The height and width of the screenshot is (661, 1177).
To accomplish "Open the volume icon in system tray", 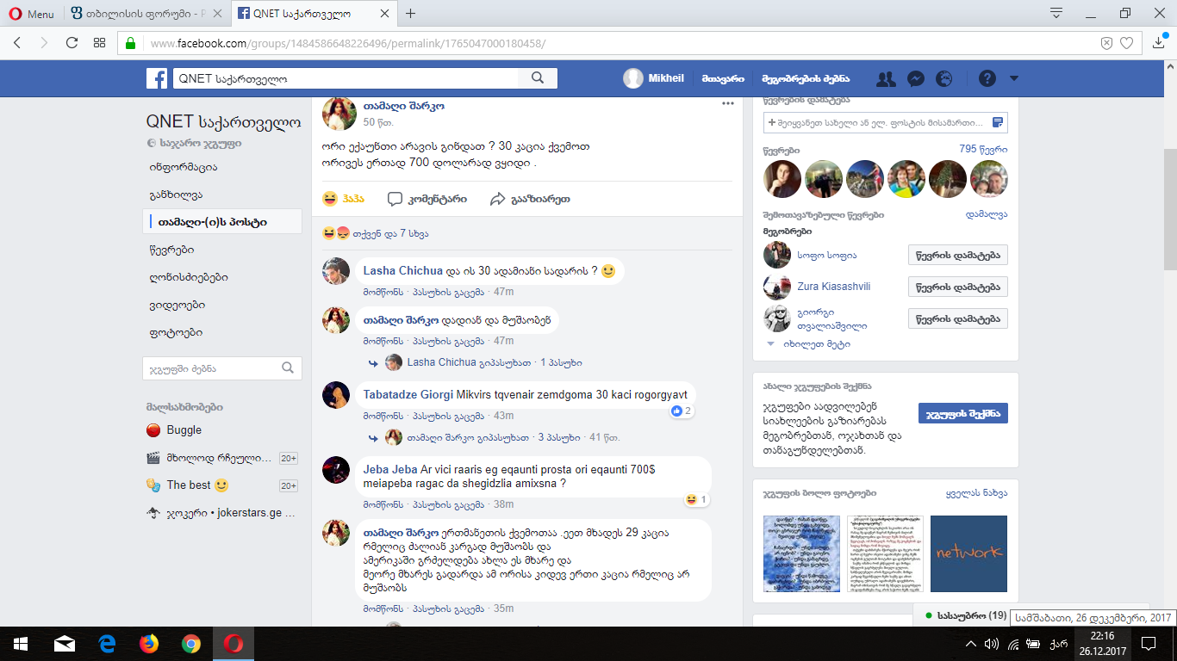I will (992, 643).
